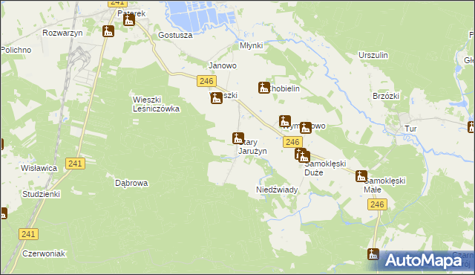Click the Chobielin place name
This screenshot has height=275, width=475.
coord(284,88)
